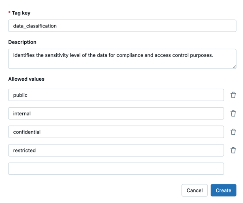Edit the 'public' allowed value field
Image resolution: width=243 pixels, height=203 pixels.
click(x=116, y=95)
